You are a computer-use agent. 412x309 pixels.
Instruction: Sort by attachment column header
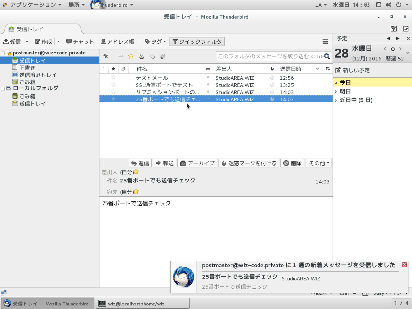click(x=123, y=69)
